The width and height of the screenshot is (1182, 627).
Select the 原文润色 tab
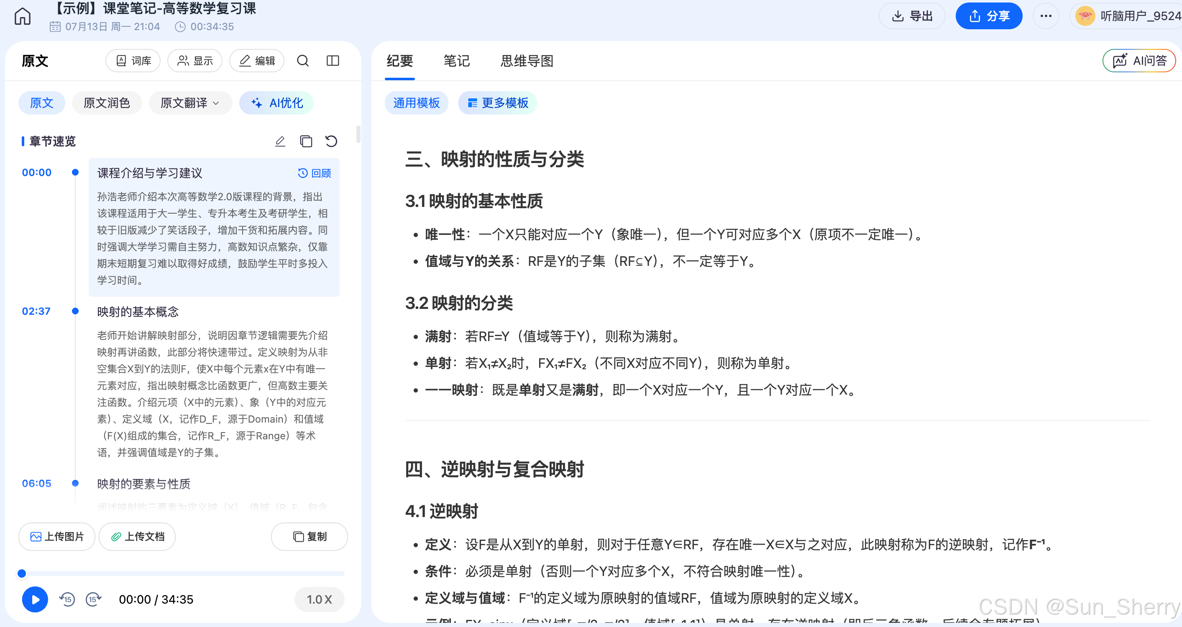pos(107,103)
